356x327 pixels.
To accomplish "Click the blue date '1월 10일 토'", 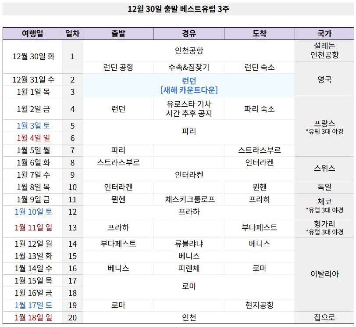I will (32, 212).
